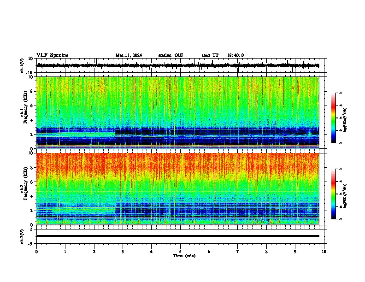This screenshot has height=282, width=365.
Task: Click time axis tick label "9"
Action: tap(295, 252)
